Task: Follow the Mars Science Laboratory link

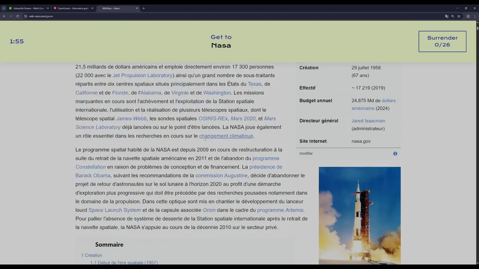Action: 176,123
